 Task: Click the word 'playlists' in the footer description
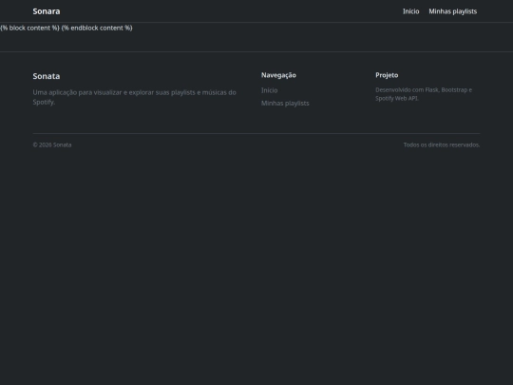183,92
